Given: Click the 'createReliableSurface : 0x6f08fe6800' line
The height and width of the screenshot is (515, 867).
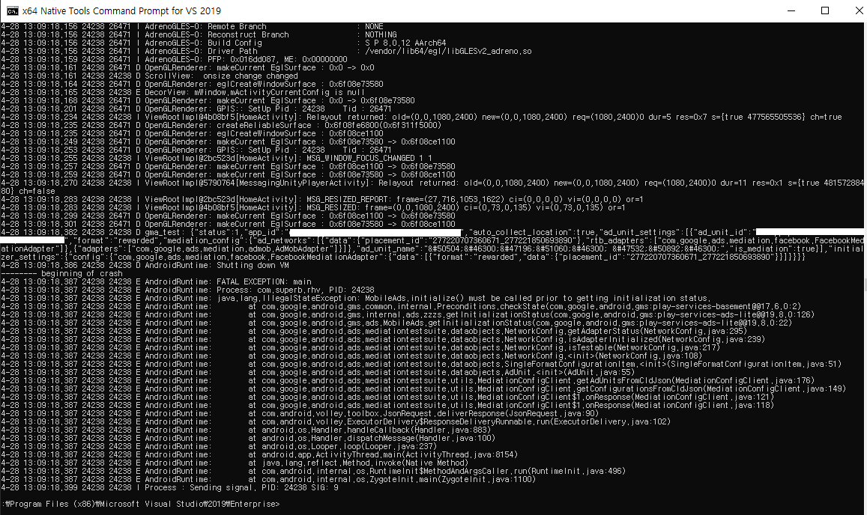Looking at the screenshot, I should point(221,126).
